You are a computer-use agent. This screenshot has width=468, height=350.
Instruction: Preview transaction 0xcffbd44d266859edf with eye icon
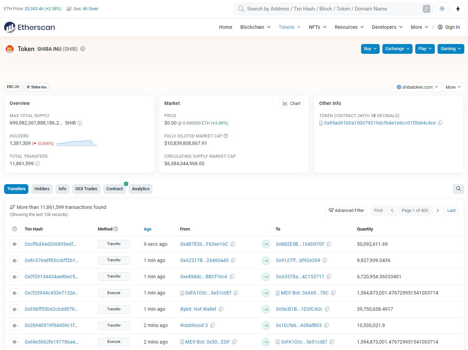point(15,244)
